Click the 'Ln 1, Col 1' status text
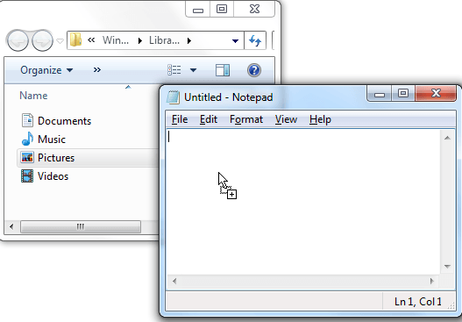Image resolution: width=462 pixels, height=322 pixels. point(418,302)
